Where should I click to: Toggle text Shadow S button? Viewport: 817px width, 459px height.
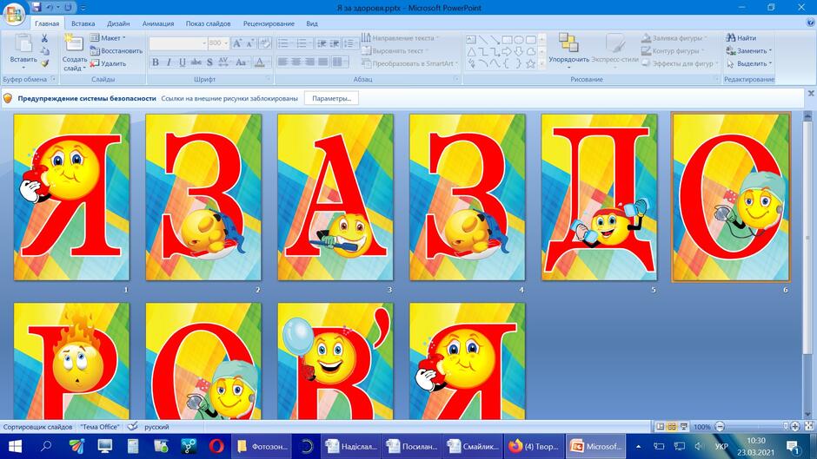pos(209,62)
